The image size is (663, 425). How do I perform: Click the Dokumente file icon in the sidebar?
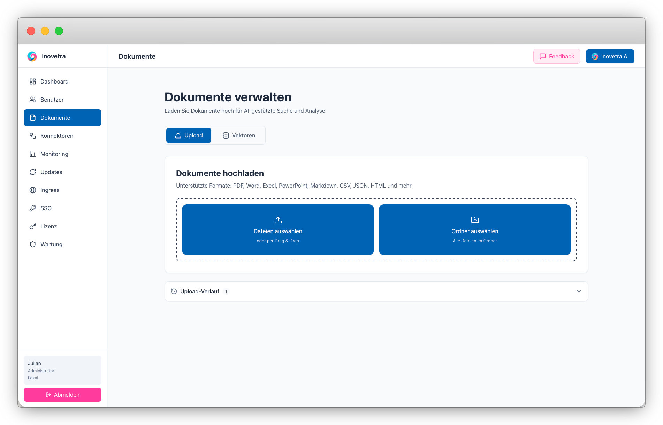[x=33, y=118]
